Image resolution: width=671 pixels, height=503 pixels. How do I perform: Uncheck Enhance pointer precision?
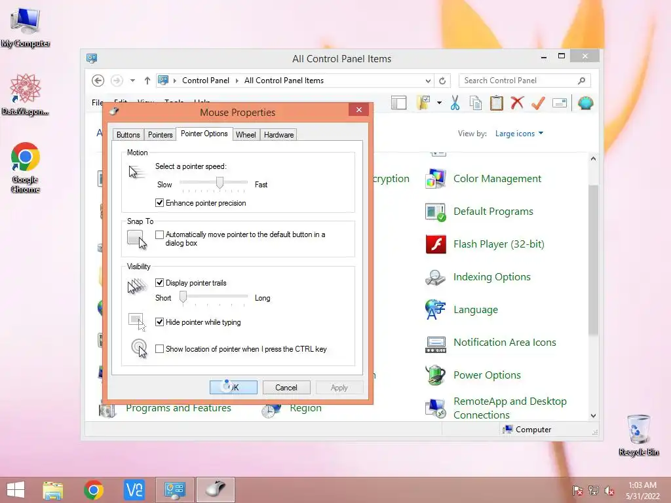click(x=160, y=203)
